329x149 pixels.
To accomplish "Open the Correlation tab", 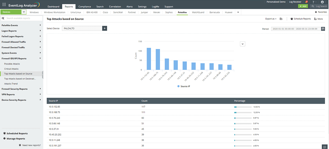I will (x=115, y=7).
